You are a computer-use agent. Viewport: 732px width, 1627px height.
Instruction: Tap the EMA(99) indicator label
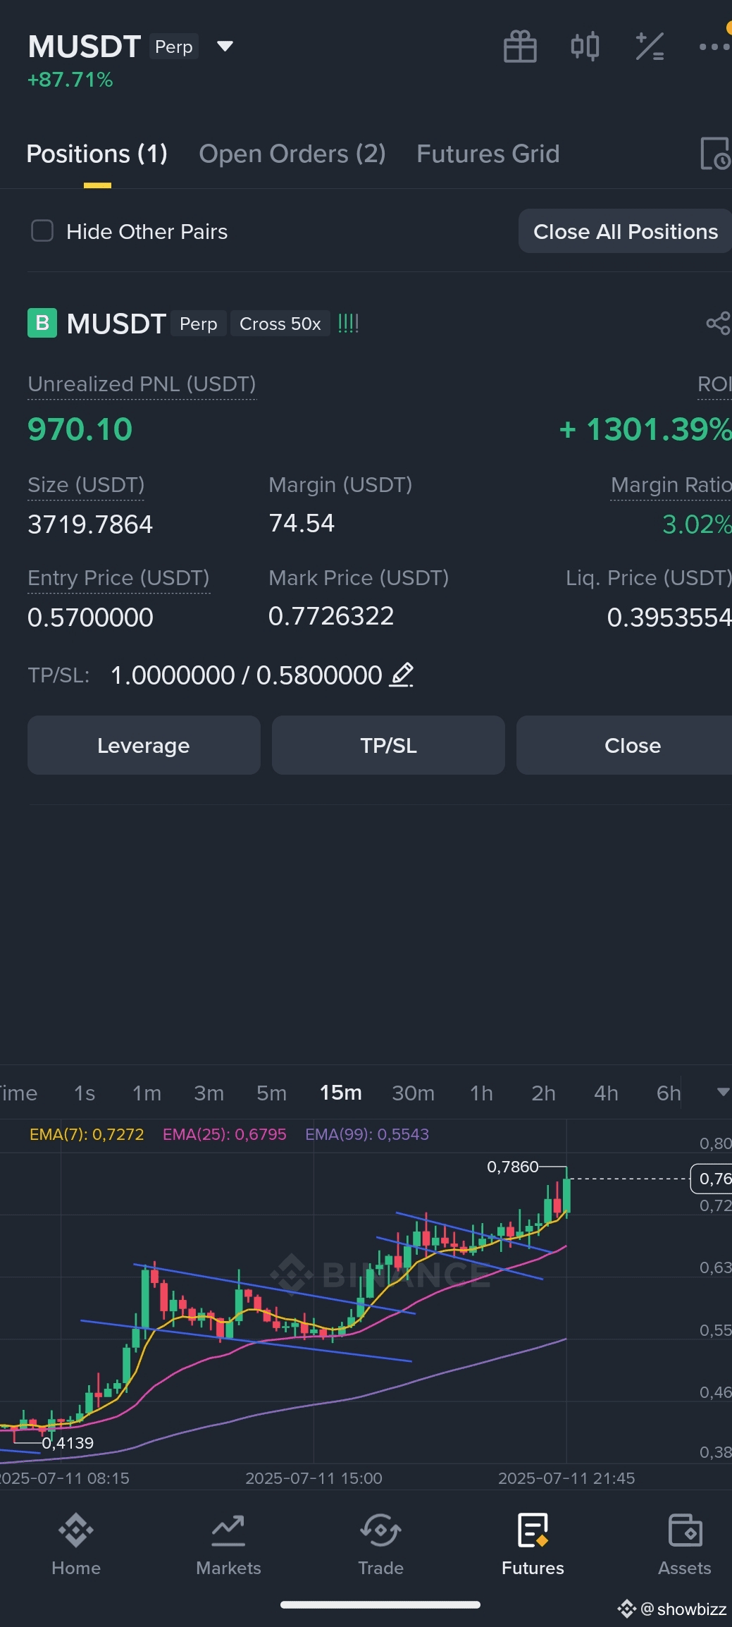tap(367, 1134)
